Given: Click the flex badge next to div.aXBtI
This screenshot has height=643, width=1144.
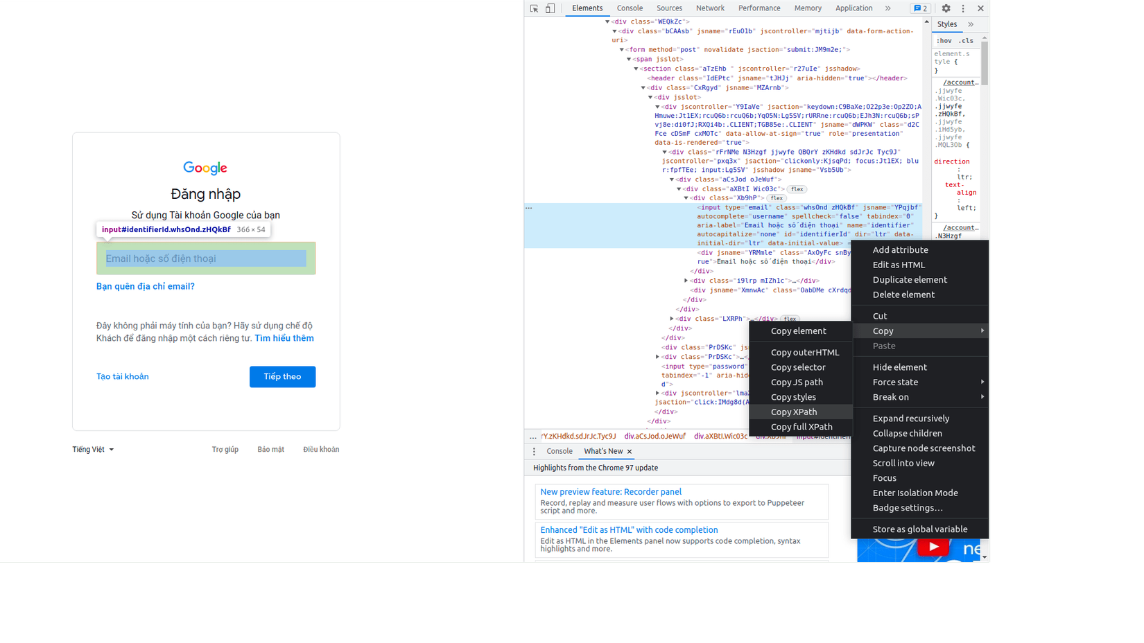Looking at the screenshot, I should 796,188.
